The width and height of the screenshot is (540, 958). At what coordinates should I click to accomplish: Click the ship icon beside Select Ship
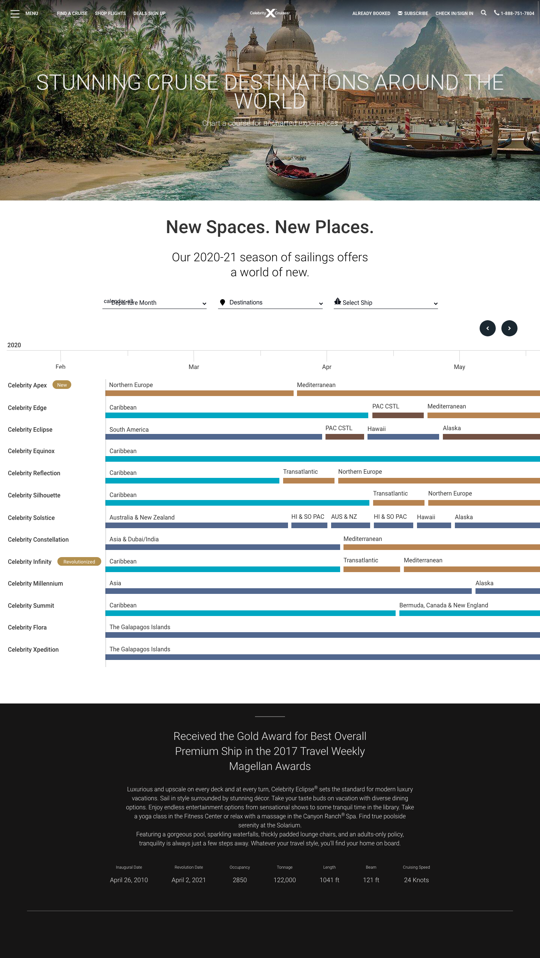337,301
